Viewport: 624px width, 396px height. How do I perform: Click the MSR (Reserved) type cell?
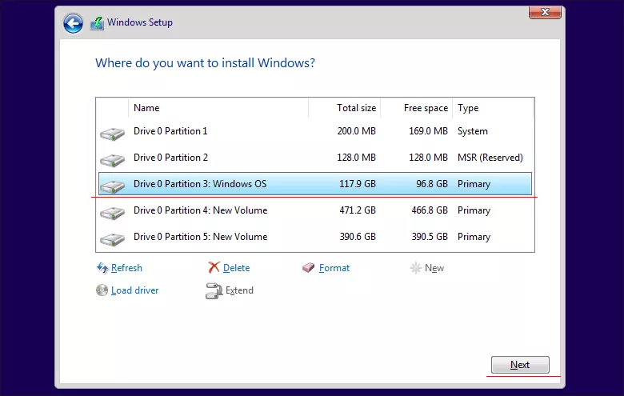(490, 158)
